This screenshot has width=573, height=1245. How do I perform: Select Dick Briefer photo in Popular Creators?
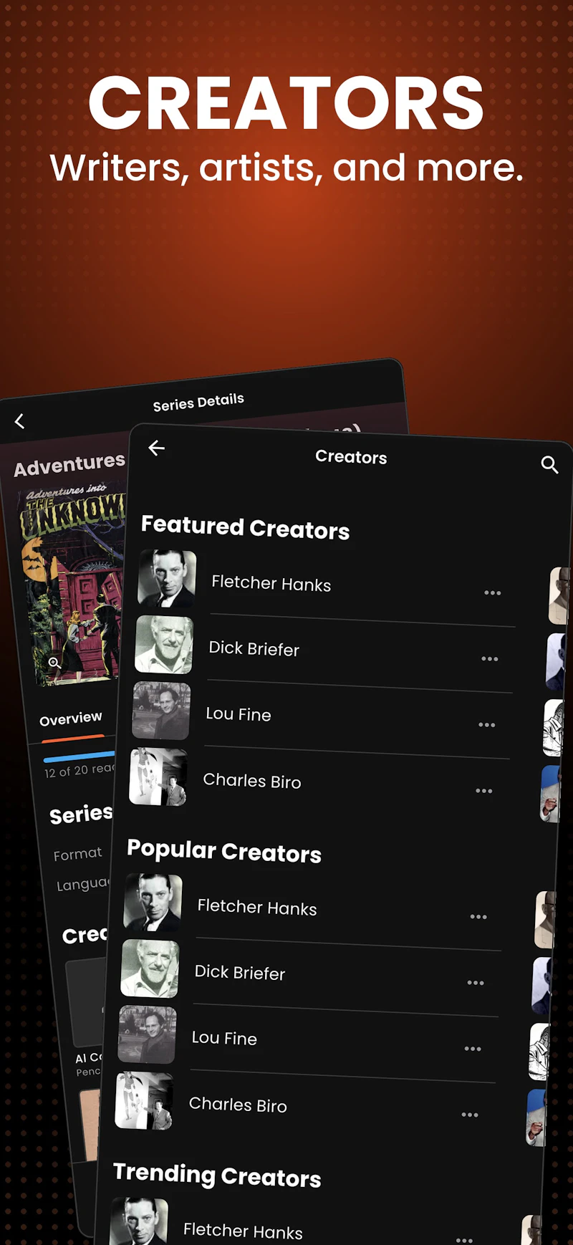(x=150, y=968)
